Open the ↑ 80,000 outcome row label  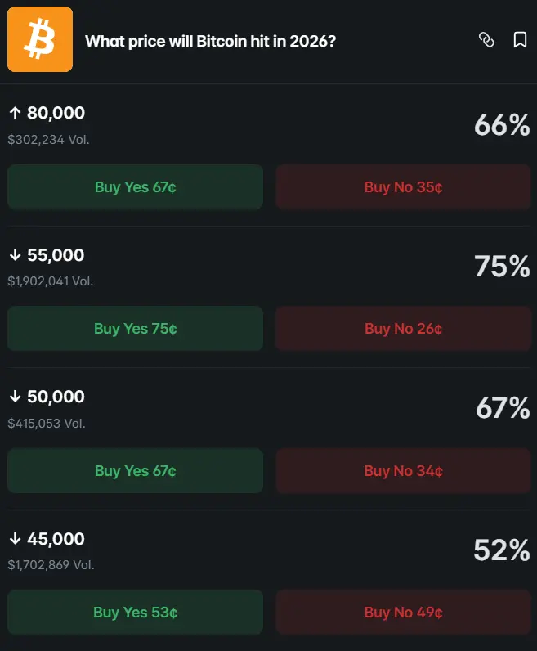47,114
